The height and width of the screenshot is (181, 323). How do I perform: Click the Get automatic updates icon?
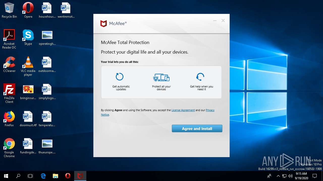(x=120, y=77)
